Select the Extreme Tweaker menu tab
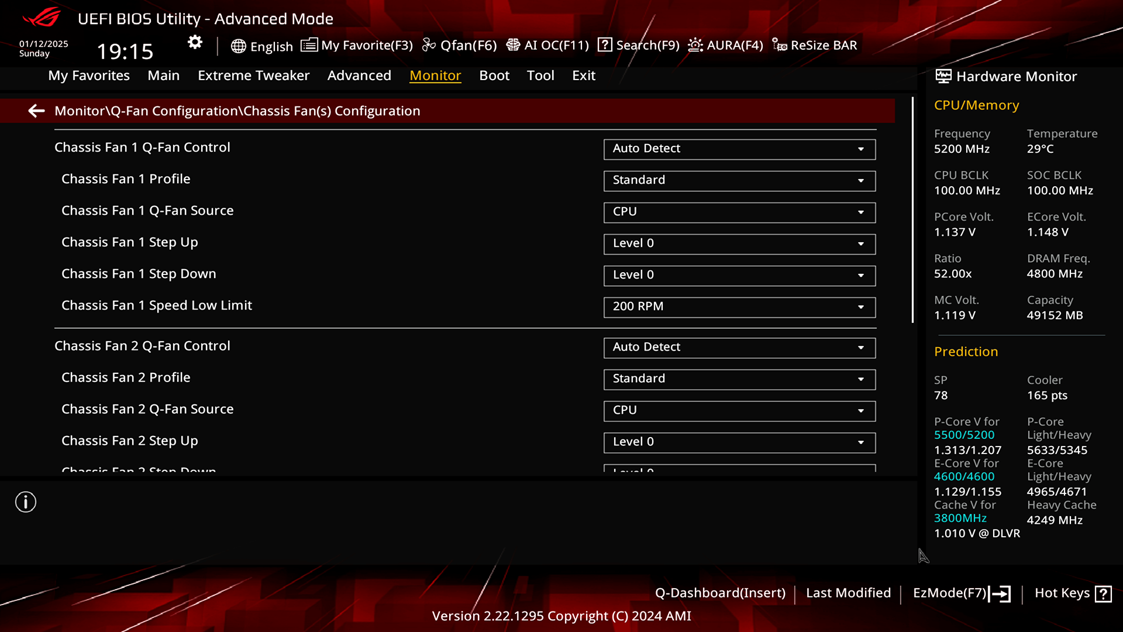The width and height of the screenshot is (1123, 632). [254, 75]
